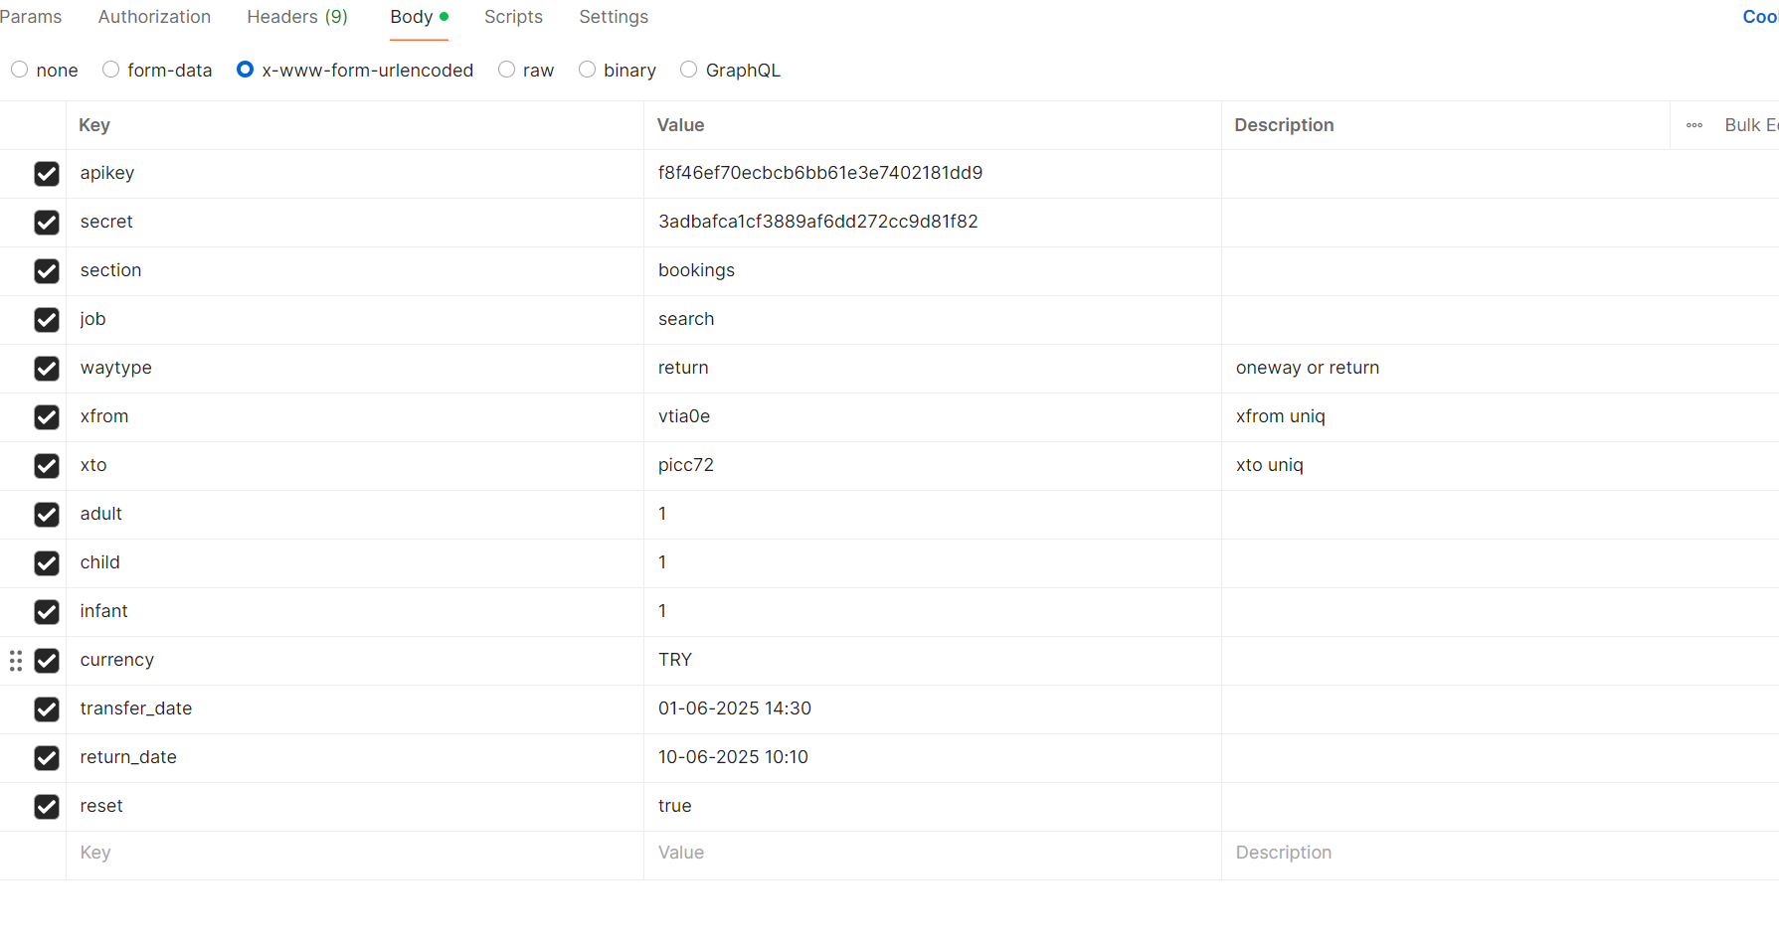
Task: Open the Authorization tab
Action: 154,17
